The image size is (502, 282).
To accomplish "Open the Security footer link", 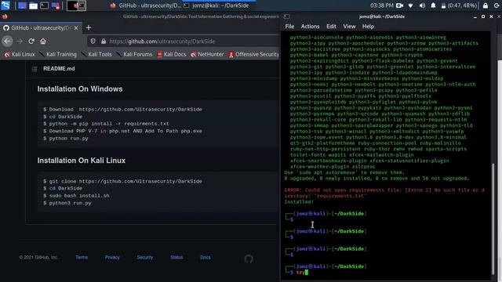I will pyautogui.click(x=144, y=258).
